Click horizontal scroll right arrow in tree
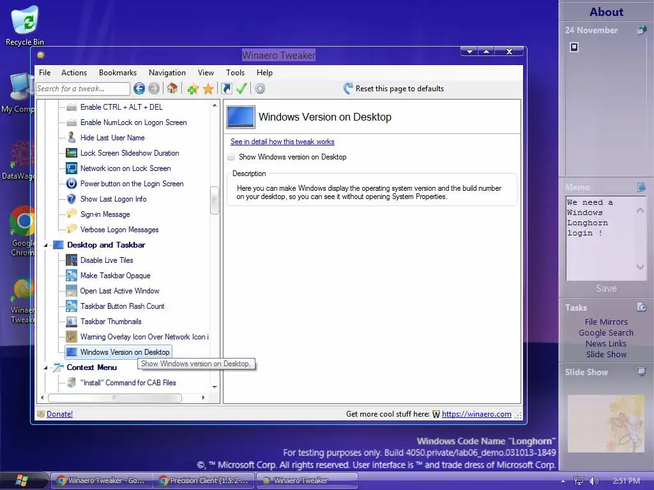654x490 pixels. point(203,397)
